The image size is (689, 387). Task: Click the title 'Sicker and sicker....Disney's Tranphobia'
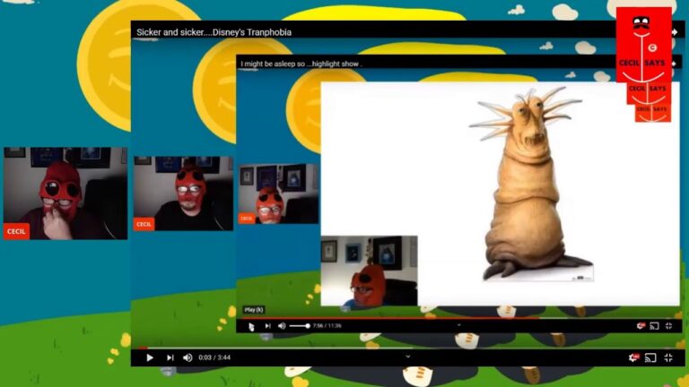(214, 32)
